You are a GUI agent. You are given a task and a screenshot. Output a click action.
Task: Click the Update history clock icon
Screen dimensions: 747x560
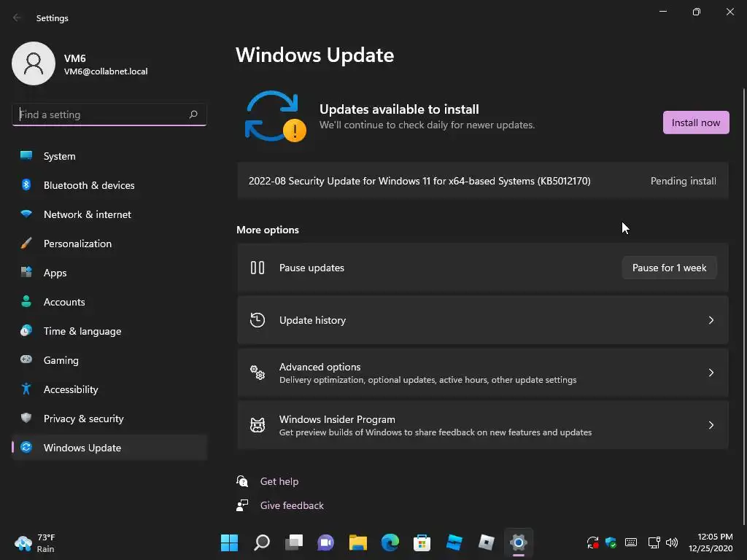[258, 320]
